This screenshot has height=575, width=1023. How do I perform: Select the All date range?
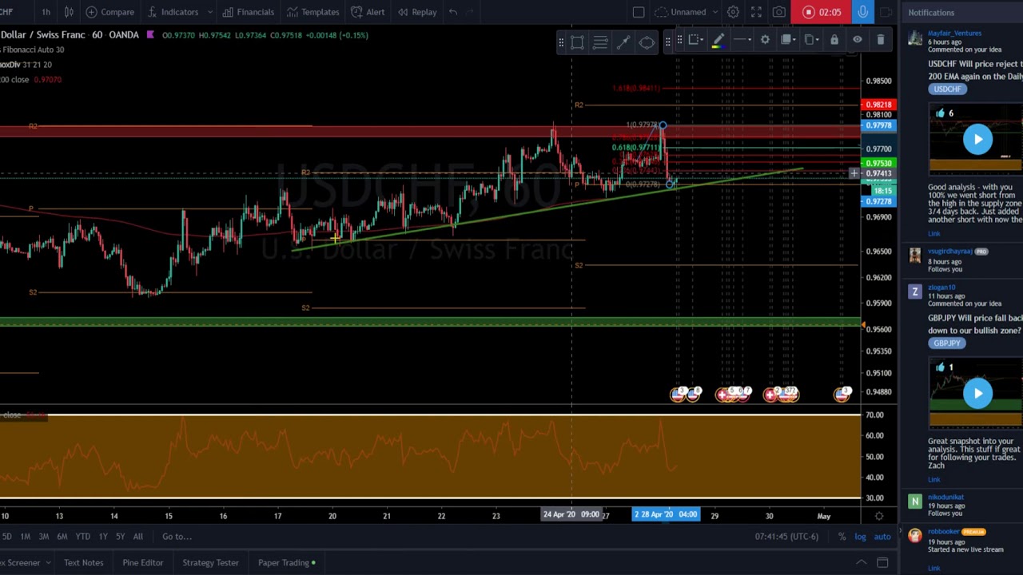tap(137, 537)
